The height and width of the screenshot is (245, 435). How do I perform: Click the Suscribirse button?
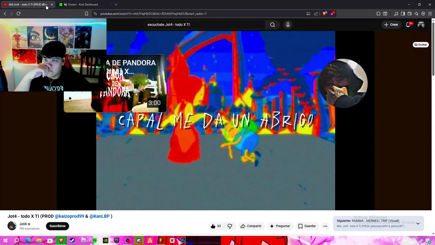[57, 226]
